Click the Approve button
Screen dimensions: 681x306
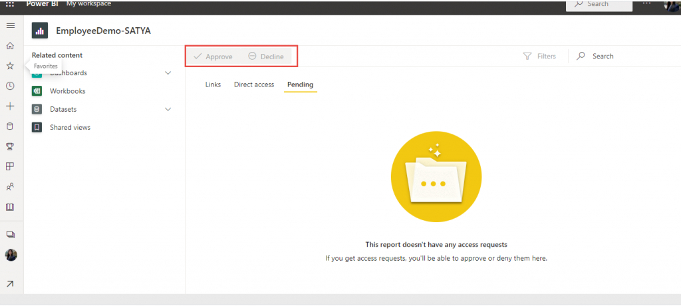[213, 57]
